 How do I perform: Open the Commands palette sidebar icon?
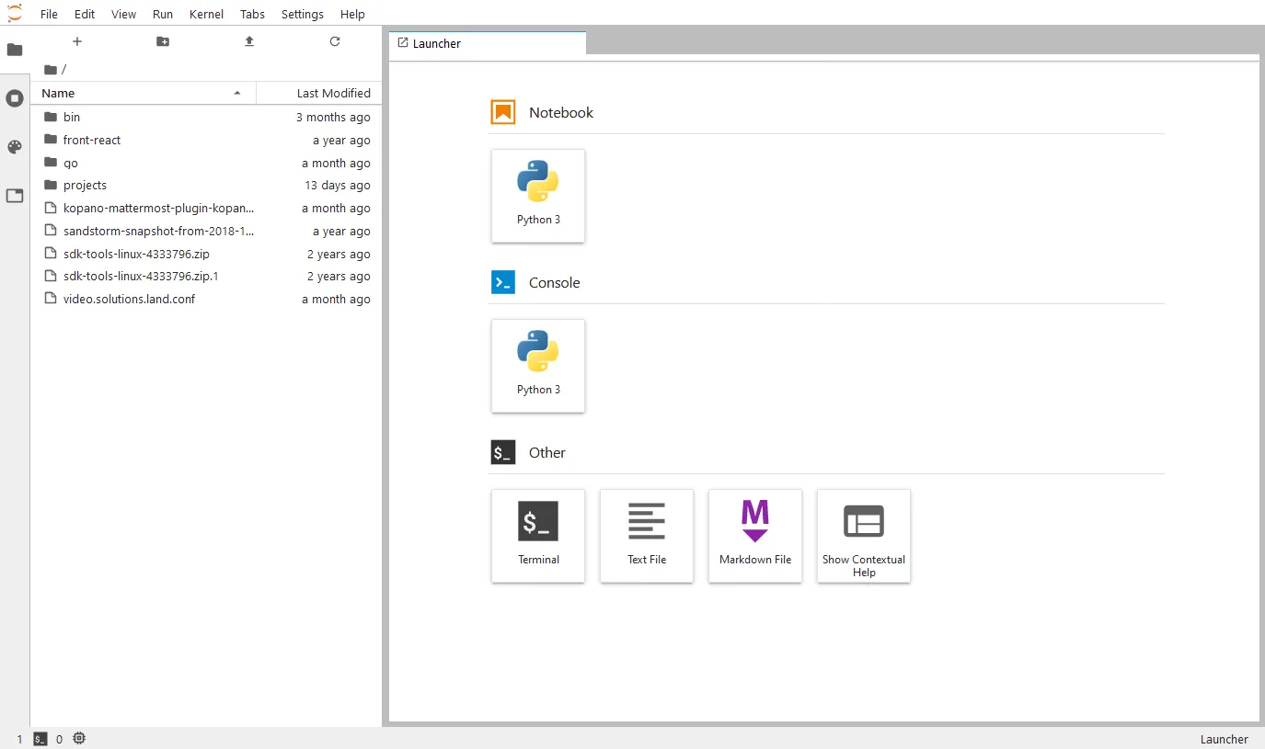15,147
